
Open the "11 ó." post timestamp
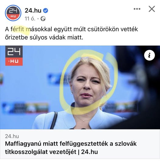tap(30, 19)
